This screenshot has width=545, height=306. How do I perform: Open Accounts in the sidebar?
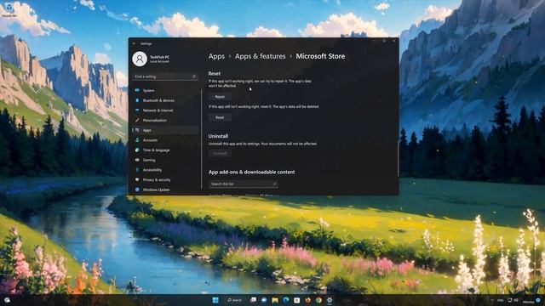(x=165, y=140)
